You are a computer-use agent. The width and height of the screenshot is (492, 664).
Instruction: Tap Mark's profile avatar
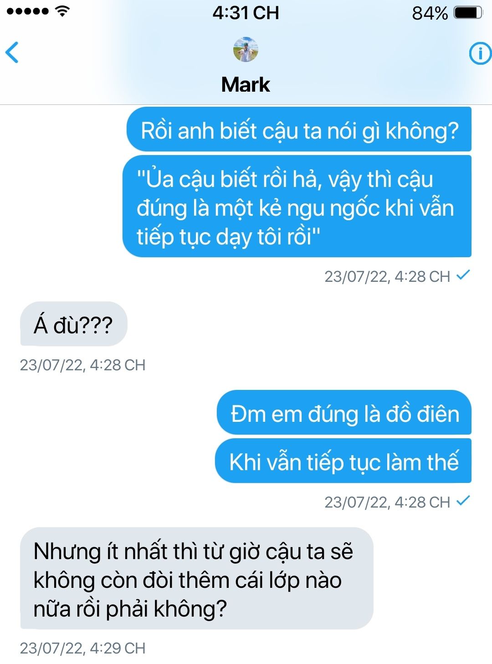click(246, 50)
